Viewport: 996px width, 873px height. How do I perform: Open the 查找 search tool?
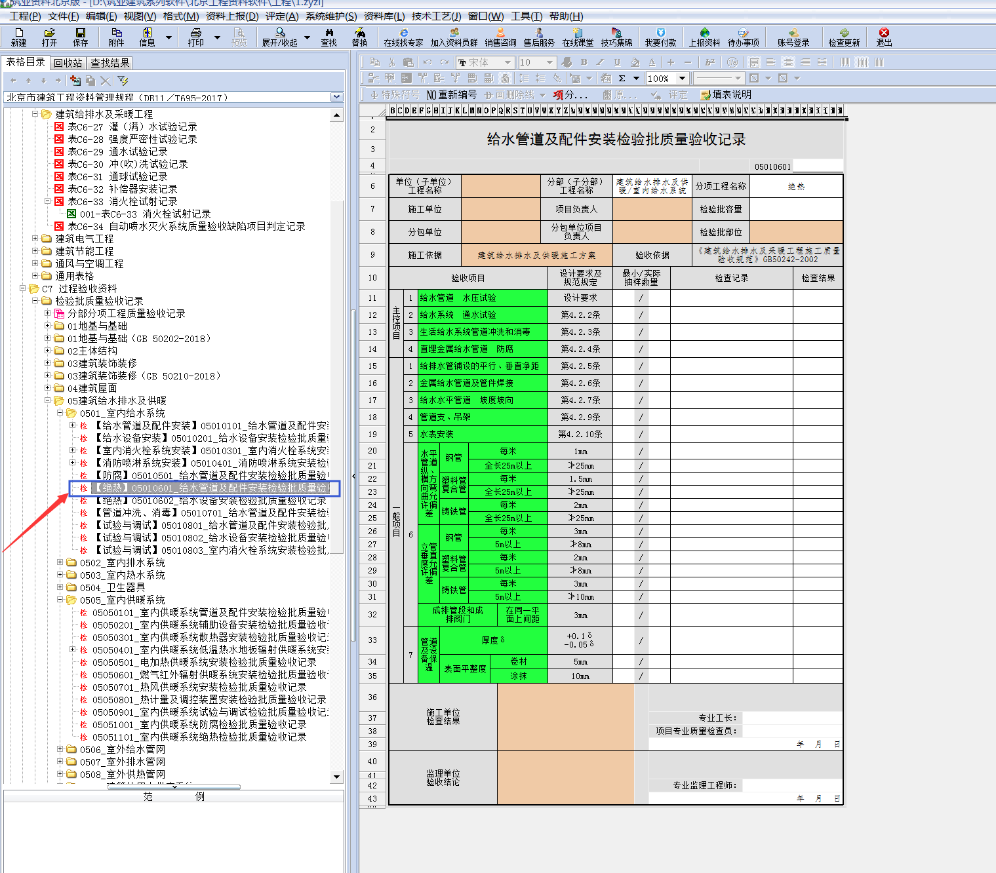pyautogui.click(x=329, y=37)
